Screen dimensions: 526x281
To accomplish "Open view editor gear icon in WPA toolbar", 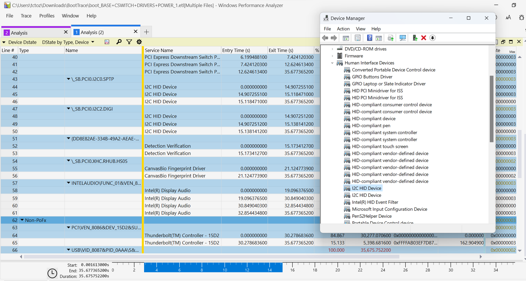I will [139, 42].
